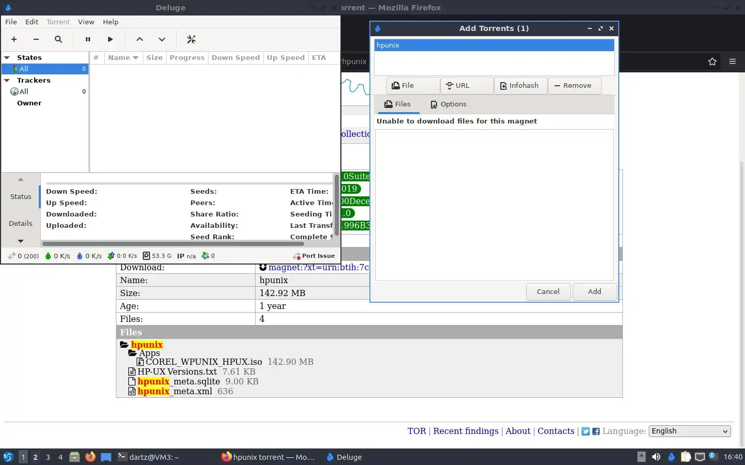Click the magnet download link in Firefox
Viewport: 745px width, 465px height.
pos(319,267)
